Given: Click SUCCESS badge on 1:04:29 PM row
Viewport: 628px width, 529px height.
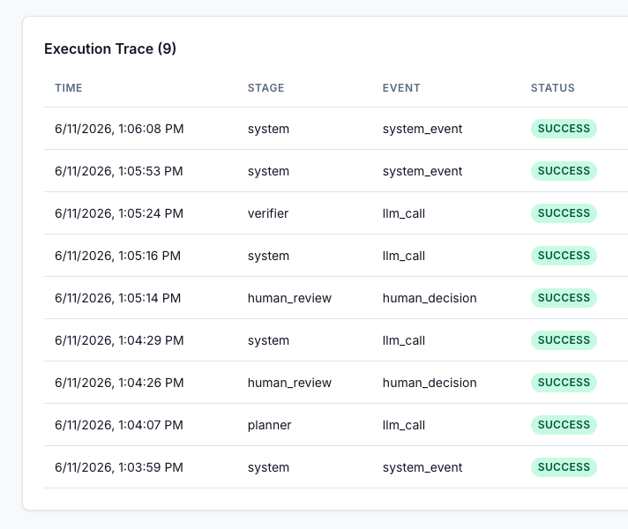Looking at the screenshot, I should 564,340.
